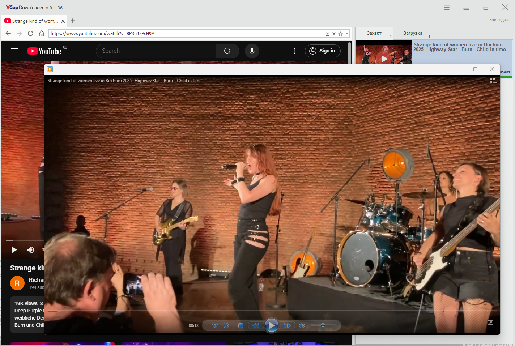Click the YouTube Search input field

pos(156,51)
